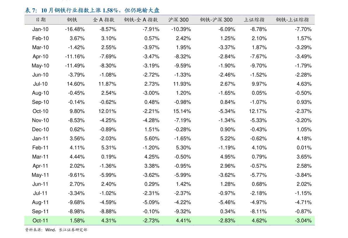Click '1.58%' in the table title

click(x=110, y=11)
